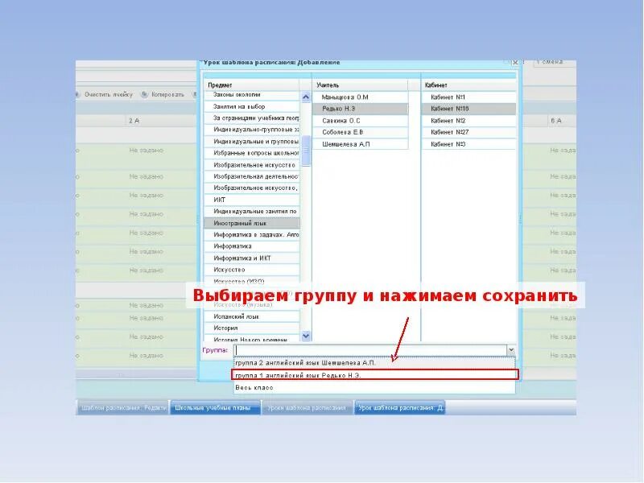Select teacher Редько Н.Э
The height and width of the screenshot is (483, 644).
click(360, 109)
